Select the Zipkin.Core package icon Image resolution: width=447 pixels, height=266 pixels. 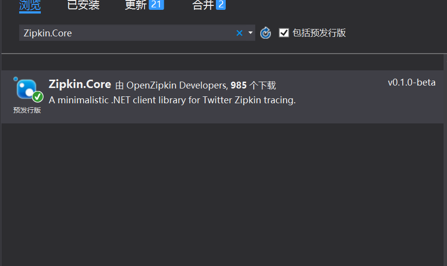(x=28, y=90)
